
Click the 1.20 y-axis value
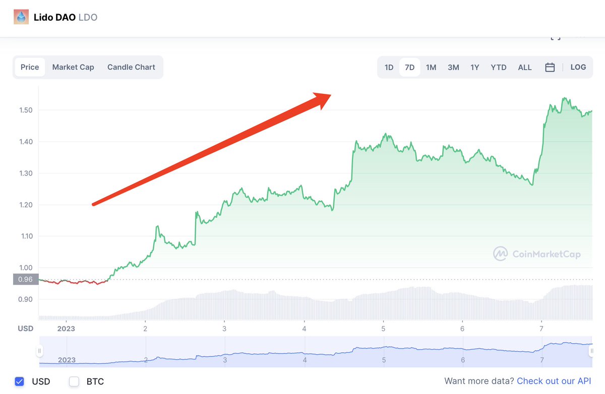point(25,205)
